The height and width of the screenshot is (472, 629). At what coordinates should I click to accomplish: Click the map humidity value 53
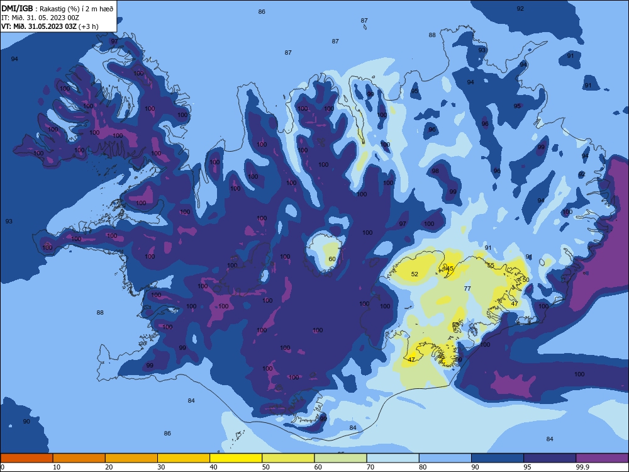(x=455, y=324)
